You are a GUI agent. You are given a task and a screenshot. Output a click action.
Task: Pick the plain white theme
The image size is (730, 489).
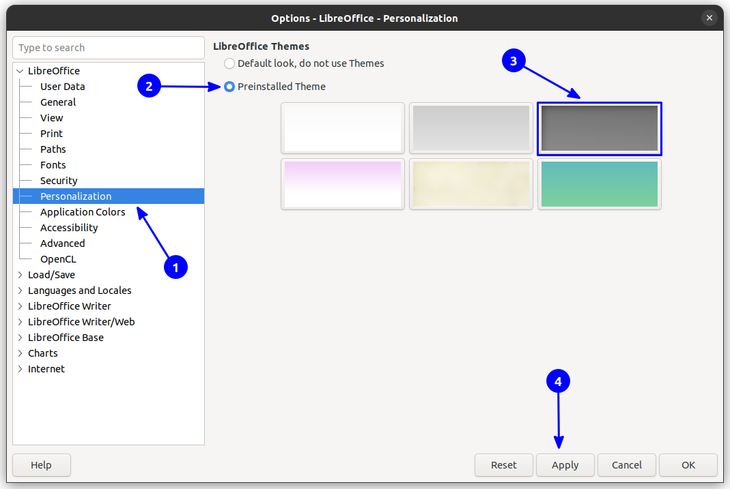(342, 128)
